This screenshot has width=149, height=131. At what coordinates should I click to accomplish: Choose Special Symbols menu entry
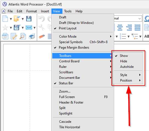coord(83,42)
